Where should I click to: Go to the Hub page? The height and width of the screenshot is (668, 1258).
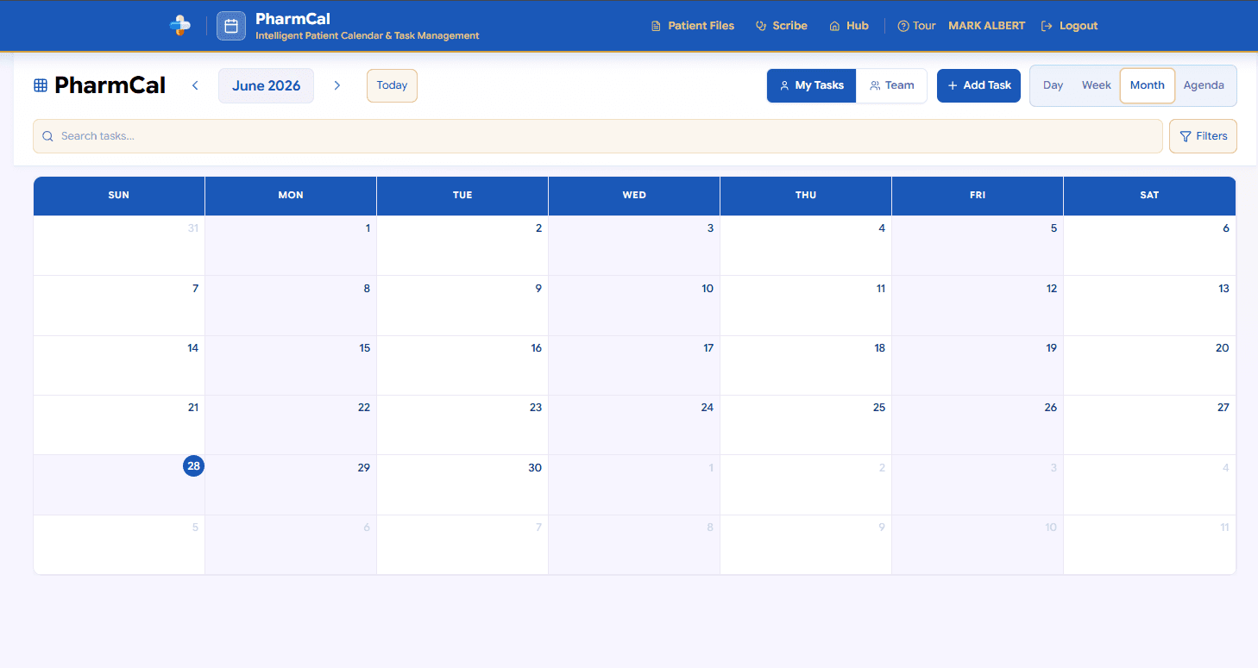point(849,26)
